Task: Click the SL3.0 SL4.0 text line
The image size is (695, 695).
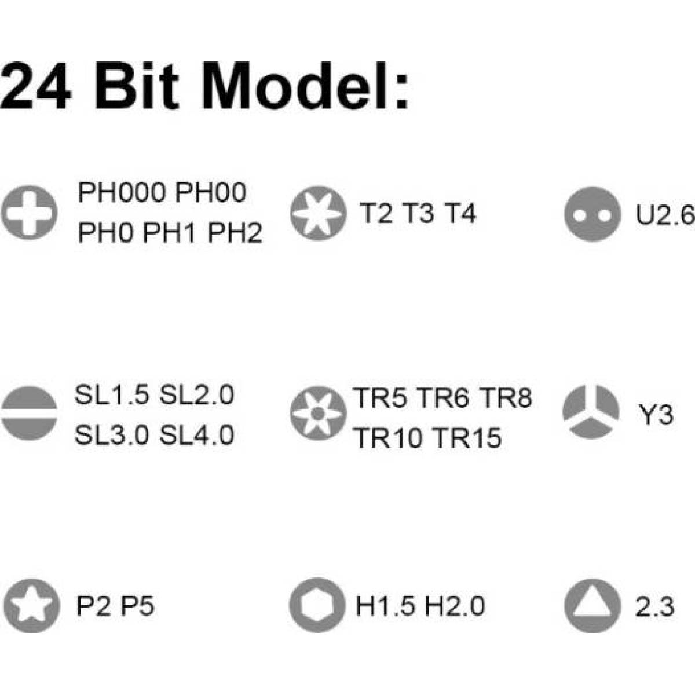Action: point(154,434)
